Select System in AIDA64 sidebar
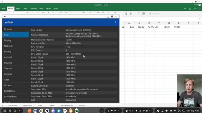Image resolution: width=202 pixels, height=113 pixels. (15, 29)
